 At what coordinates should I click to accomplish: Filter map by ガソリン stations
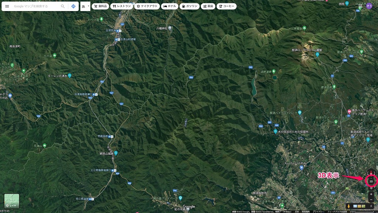tap(190, 6)
